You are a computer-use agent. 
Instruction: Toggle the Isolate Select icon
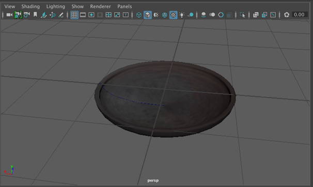tap(242, 15)
